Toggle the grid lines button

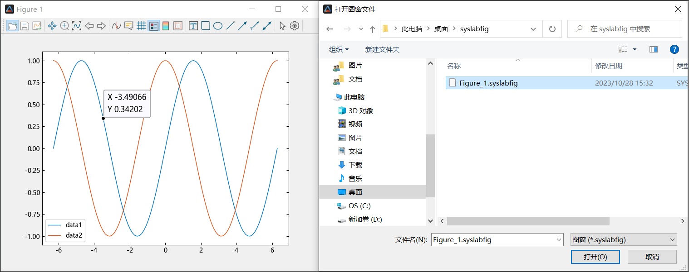(x=141, y=26)
